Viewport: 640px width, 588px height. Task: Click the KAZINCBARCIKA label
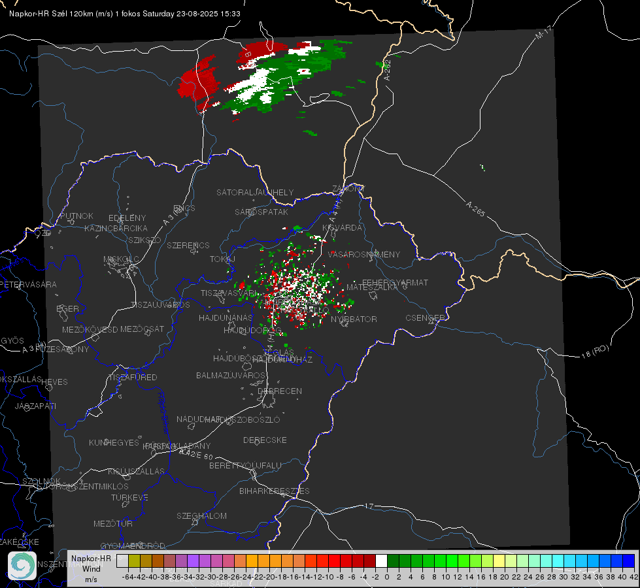pos(116,228)
